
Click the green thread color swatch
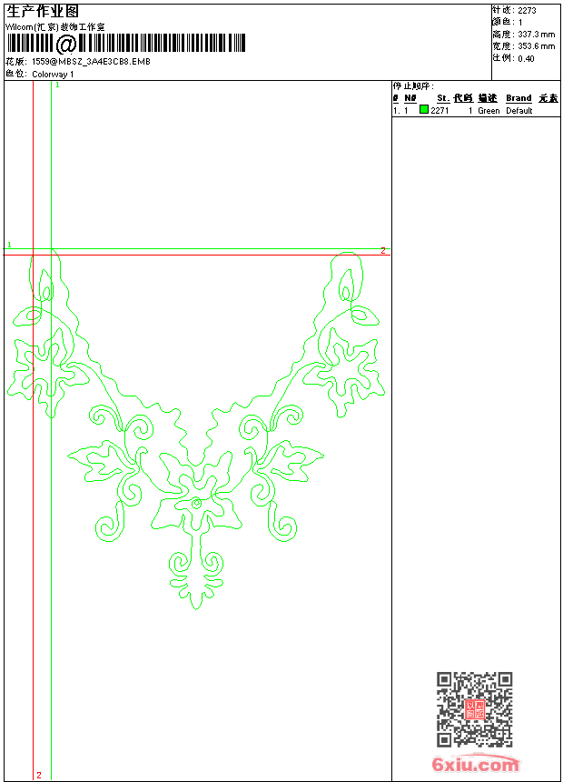[x=424, y=109]
